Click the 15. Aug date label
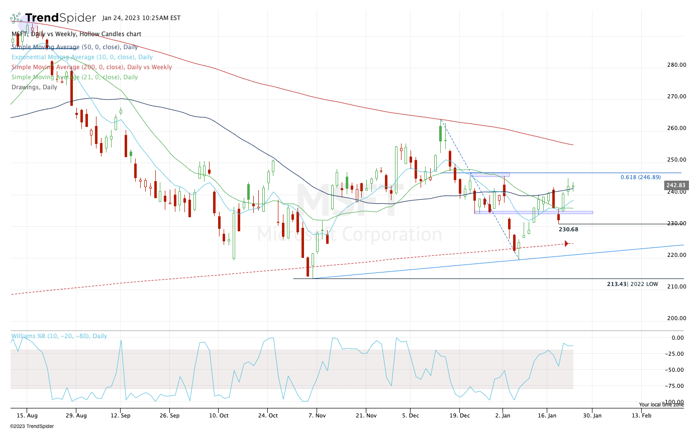Screen dimensions: 699x431 [27, 415]
